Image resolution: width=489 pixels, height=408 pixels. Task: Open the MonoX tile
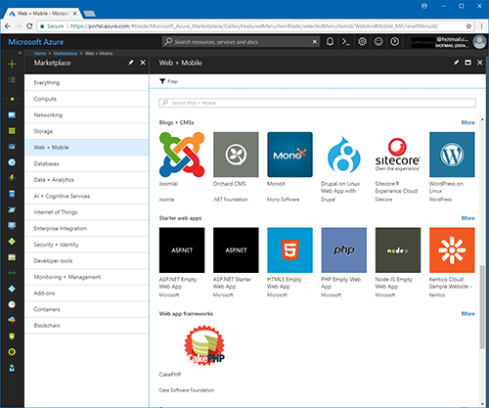click(289, 155)
